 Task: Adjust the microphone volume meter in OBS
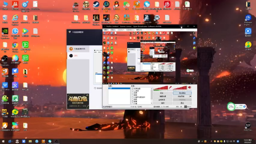point(161,88)
